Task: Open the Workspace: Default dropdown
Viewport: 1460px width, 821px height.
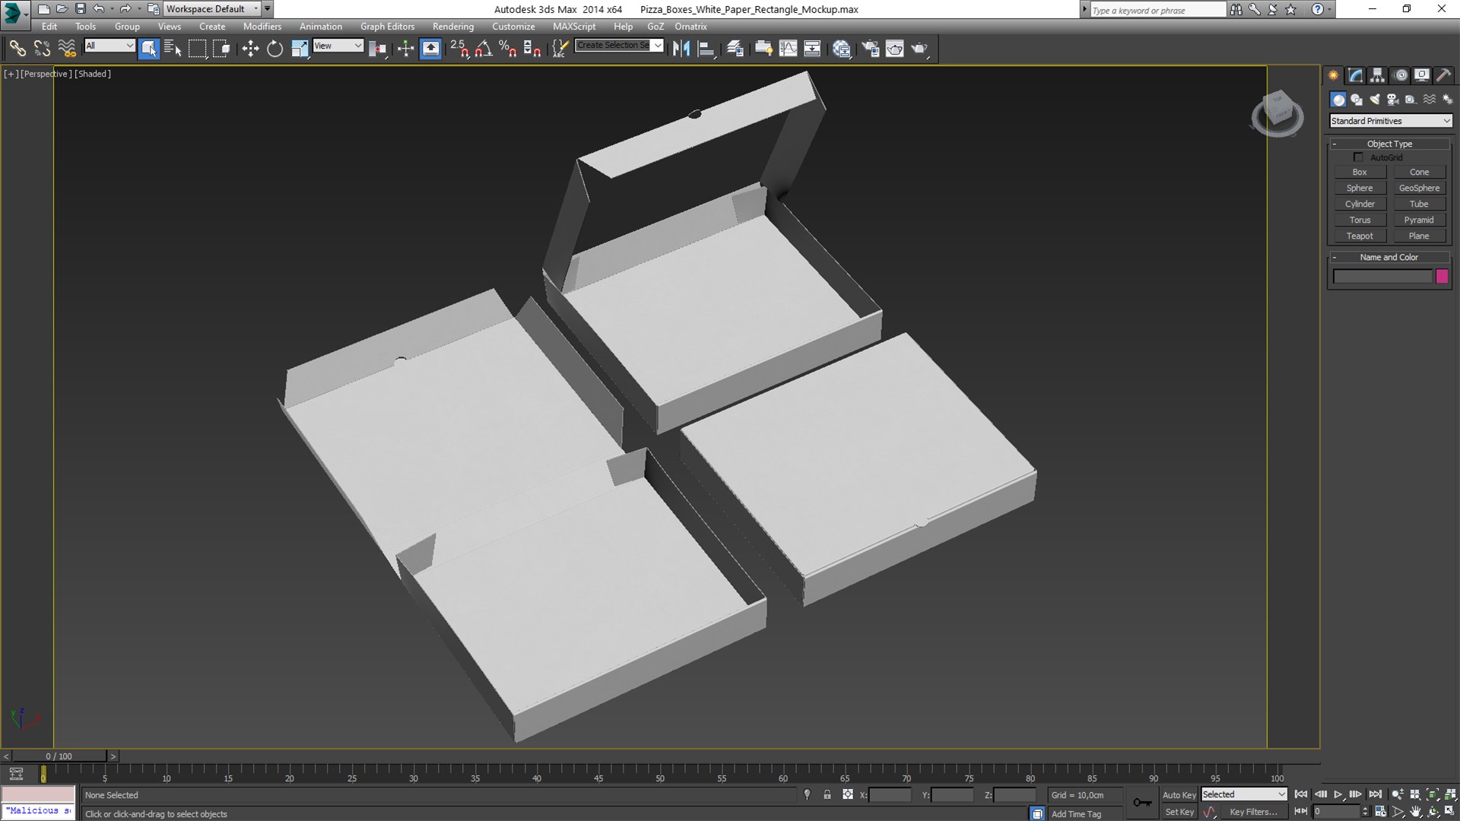Action: [x=211, y=9]
